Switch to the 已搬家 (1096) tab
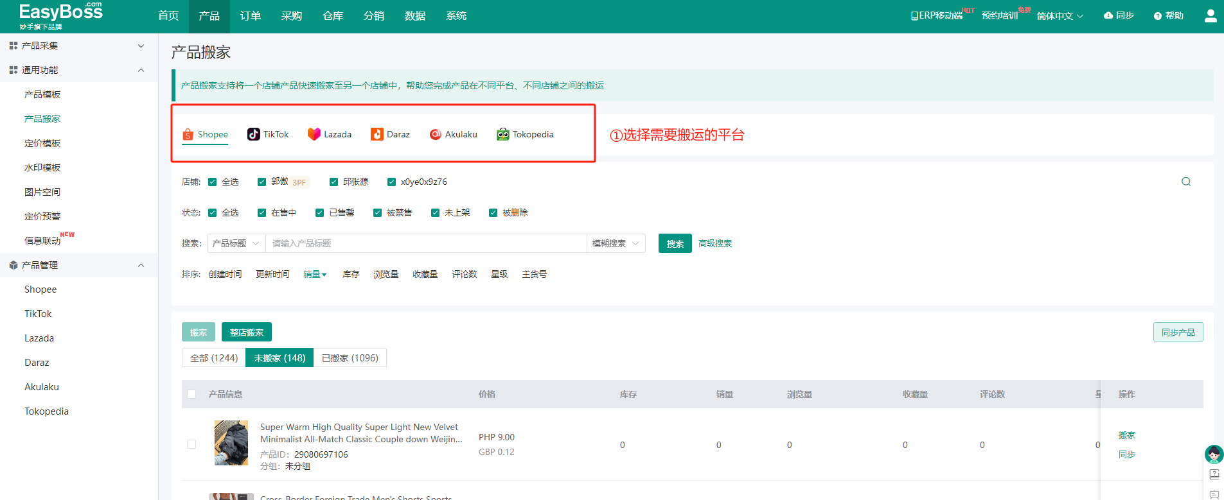 350,358
